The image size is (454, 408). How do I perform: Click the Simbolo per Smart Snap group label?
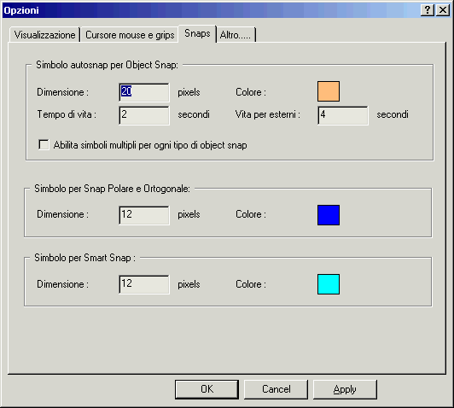pos(84,258)
